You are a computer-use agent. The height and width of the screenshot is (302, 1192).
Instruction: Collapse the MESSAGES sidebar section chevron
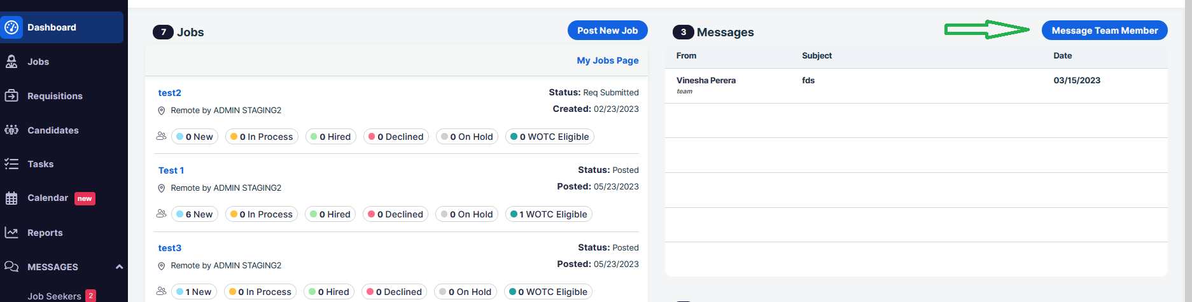point(119,267)
